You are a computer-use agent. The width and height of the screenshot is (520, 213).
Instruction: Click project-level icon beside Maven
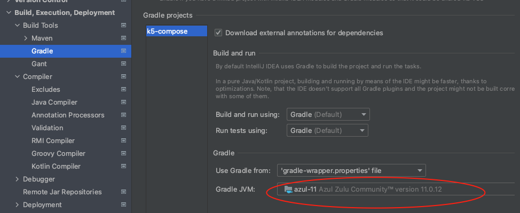pyautogui.click(x=124, y=38)
